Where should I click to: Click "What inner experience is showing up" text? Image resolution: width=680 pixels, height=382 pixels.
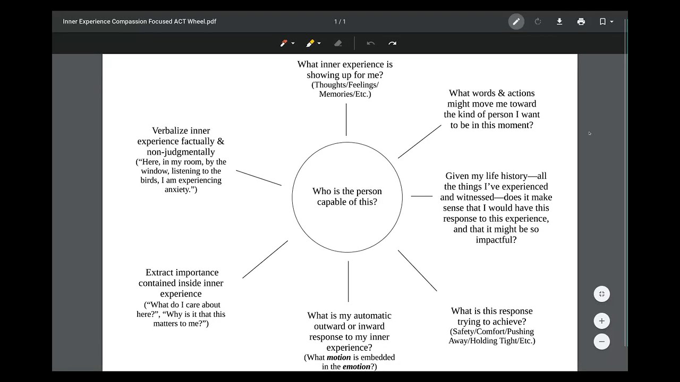(x=345, y=70)
